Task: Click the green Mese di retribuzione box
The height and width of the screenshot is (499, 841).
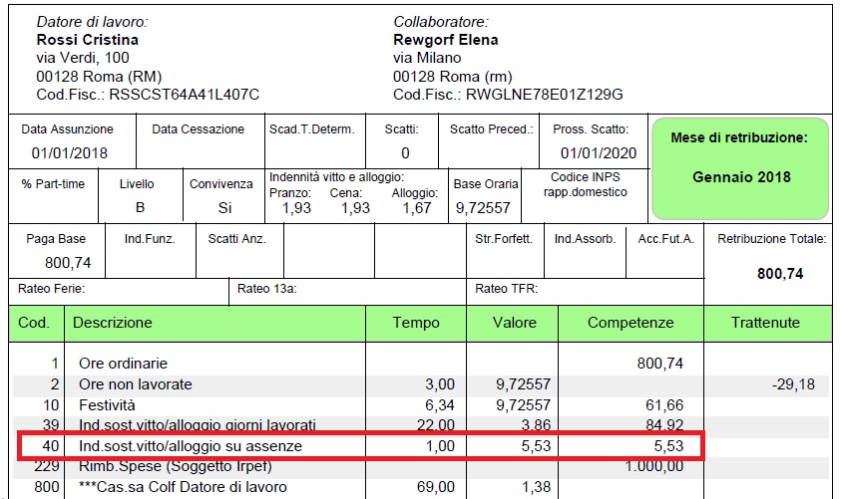Action: pyautogui.click(x=741, y=168)
